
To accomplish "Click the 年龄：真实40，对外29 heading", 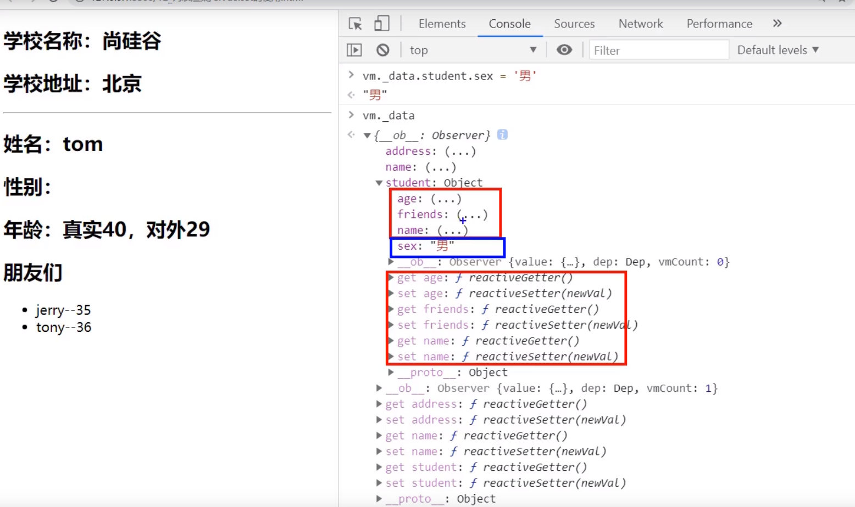I will coord(107,229).
